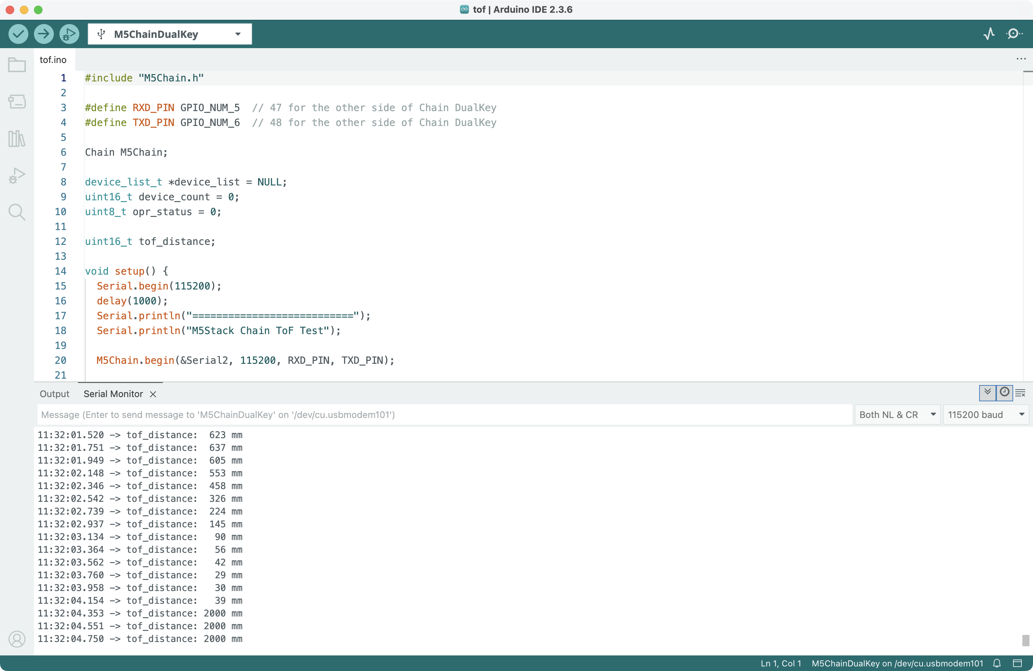Close the Serial Monitor tab
The height and width of the screenshot is (671, 1033).
tap(153, 394)
